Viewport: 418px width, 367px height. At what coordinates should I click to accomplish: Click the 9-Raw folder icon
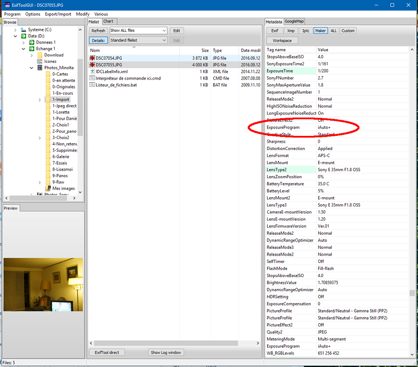pos(48,182)
